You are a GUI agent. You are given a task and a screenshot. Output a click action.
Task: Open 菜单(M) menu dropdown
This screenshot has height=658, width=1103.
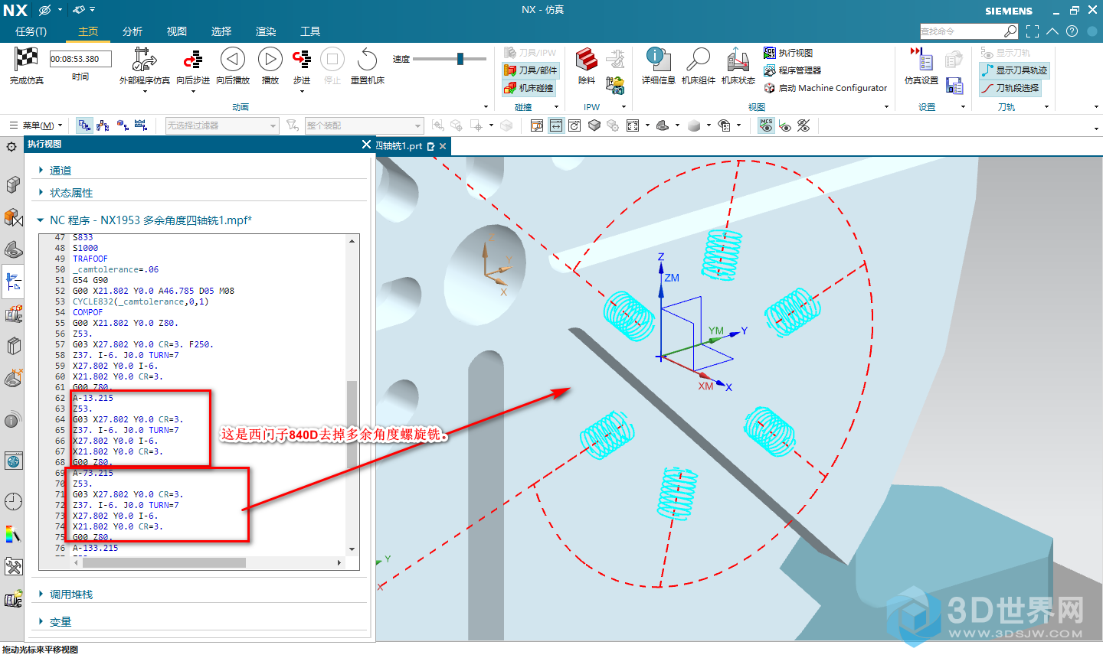pyautogui.click(x=35, y=125)
